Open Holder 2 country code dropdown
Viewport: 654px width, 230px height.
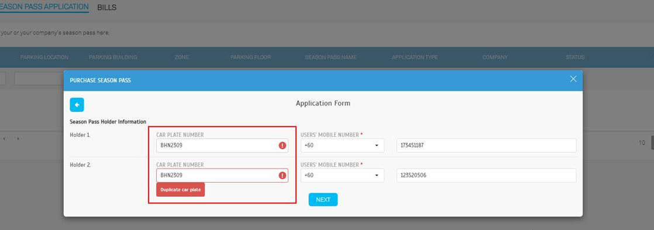click(342, 176)
